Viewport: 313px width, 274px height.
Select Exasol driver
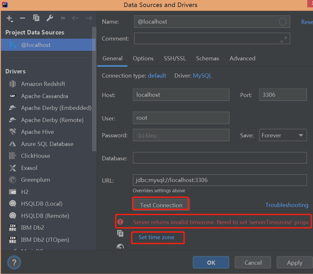pyautogui.click(x=29, y=168)
